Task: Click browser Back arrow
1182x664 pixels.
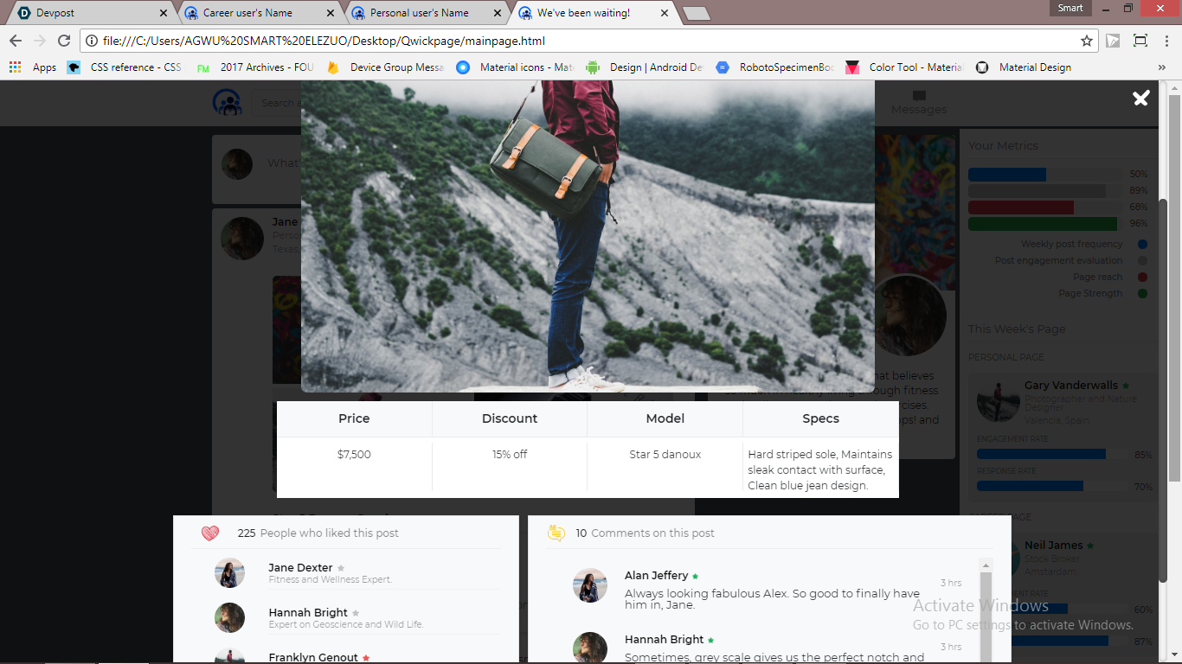Action: point(16,41)
